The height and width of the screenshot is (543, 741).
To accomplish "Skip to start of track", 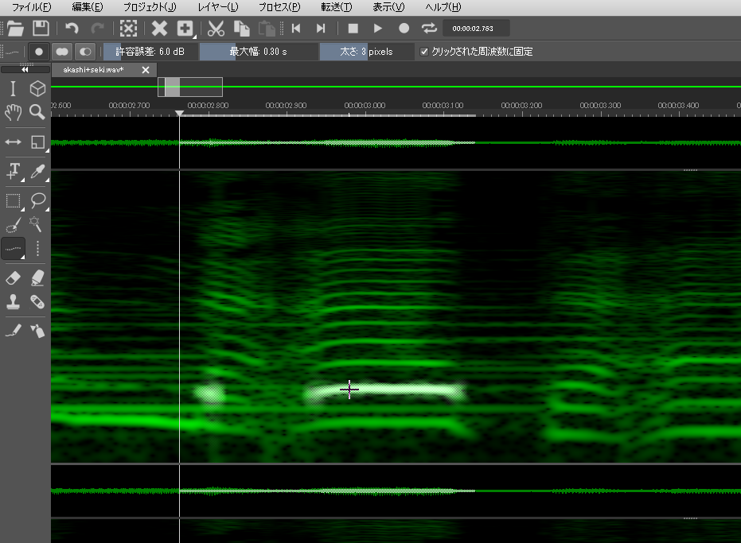I will [x=296, y=29].
